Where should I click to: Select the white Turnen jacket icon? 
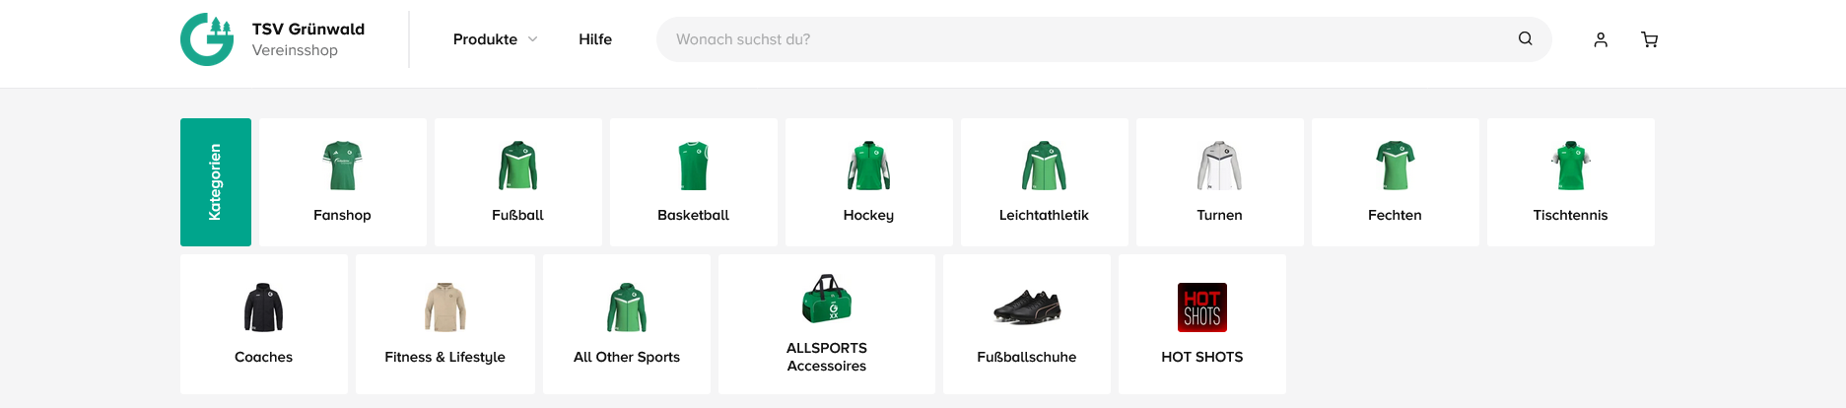(x=1219, y=166)
